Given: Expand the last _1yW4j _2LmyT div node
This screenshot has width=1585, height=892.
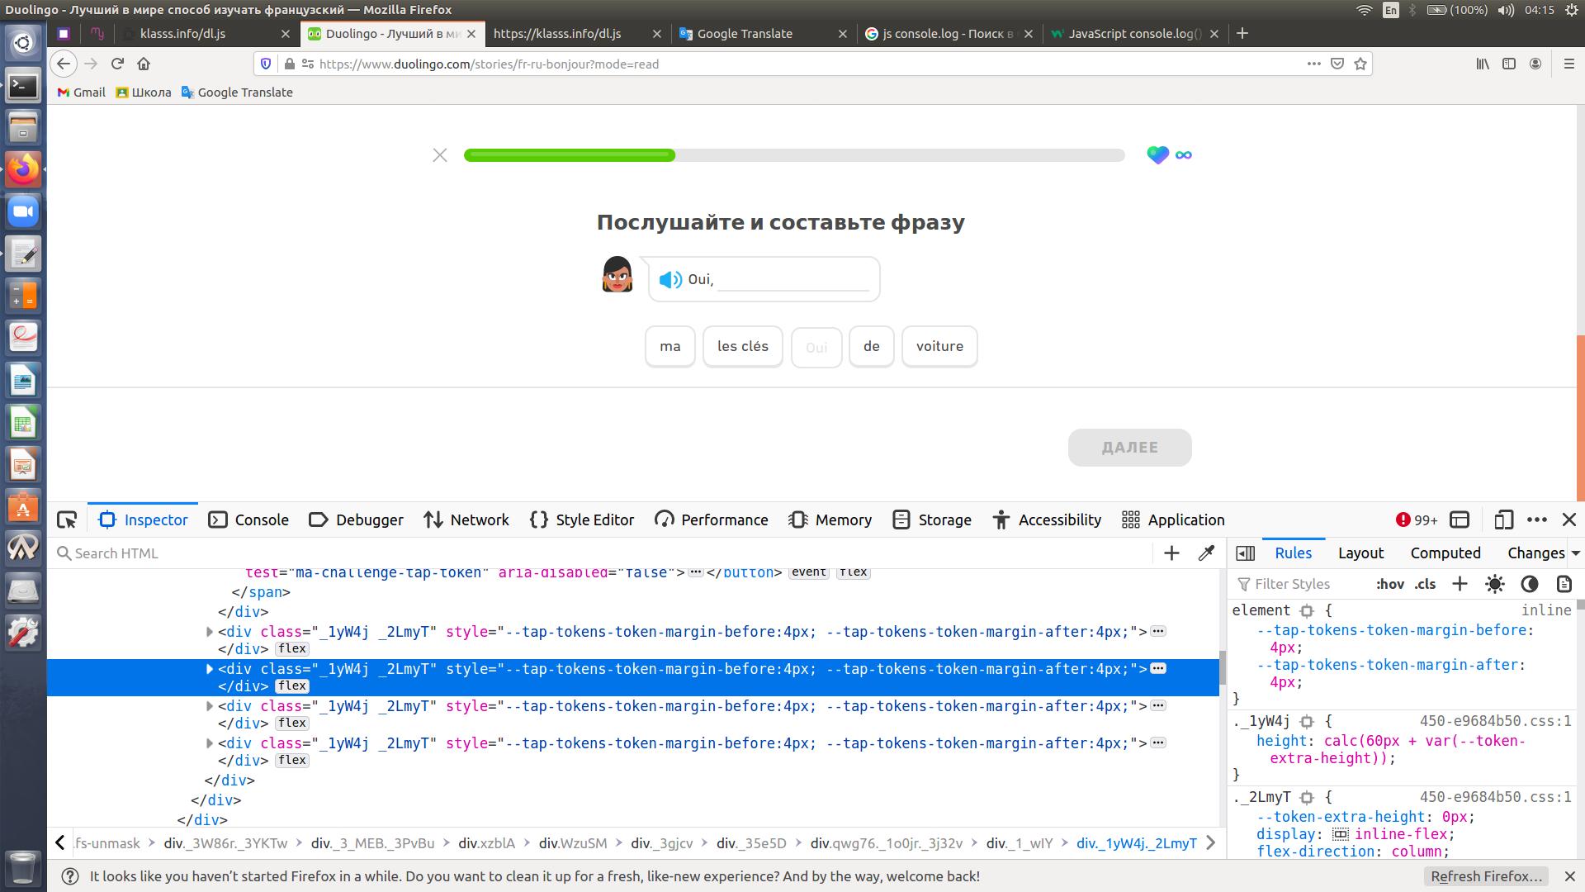Looking at the screenshot, I should tap(210, 743).
